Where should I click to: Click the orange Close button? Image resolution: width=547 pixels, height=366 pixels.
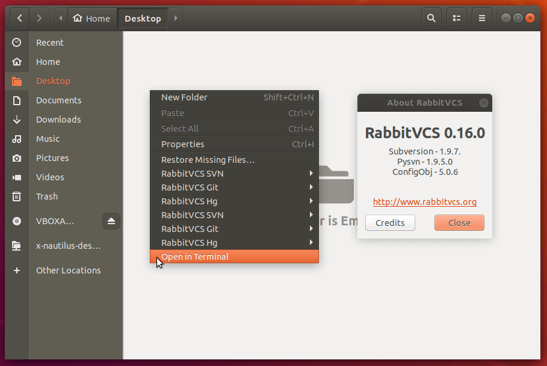pos(459,223)
